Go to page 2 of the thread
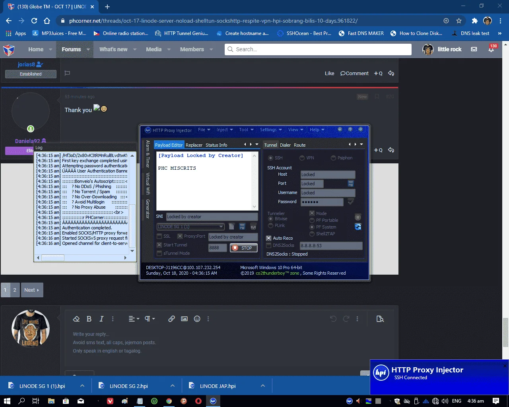Screen dimensions: 509x407 15,290
